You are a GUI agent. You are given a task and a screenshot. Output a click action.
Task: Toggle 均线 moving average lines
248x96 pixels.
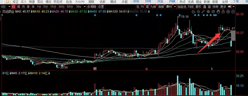click(191, 7)
